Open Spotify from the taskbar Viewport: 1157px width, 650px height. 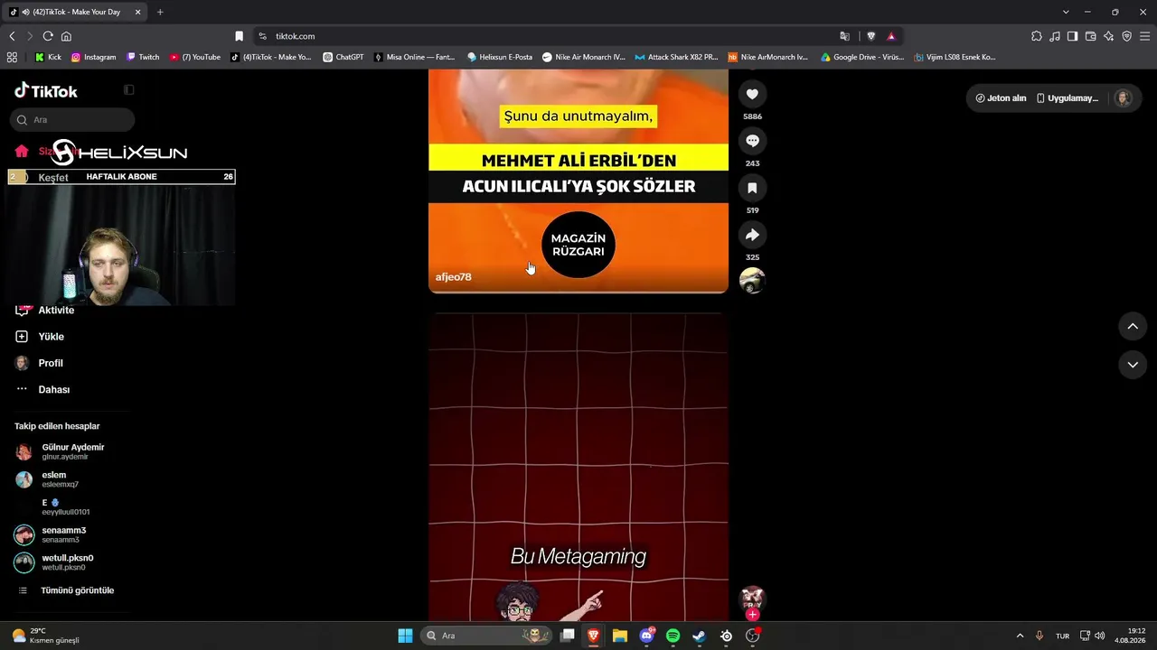coord(673,636)
